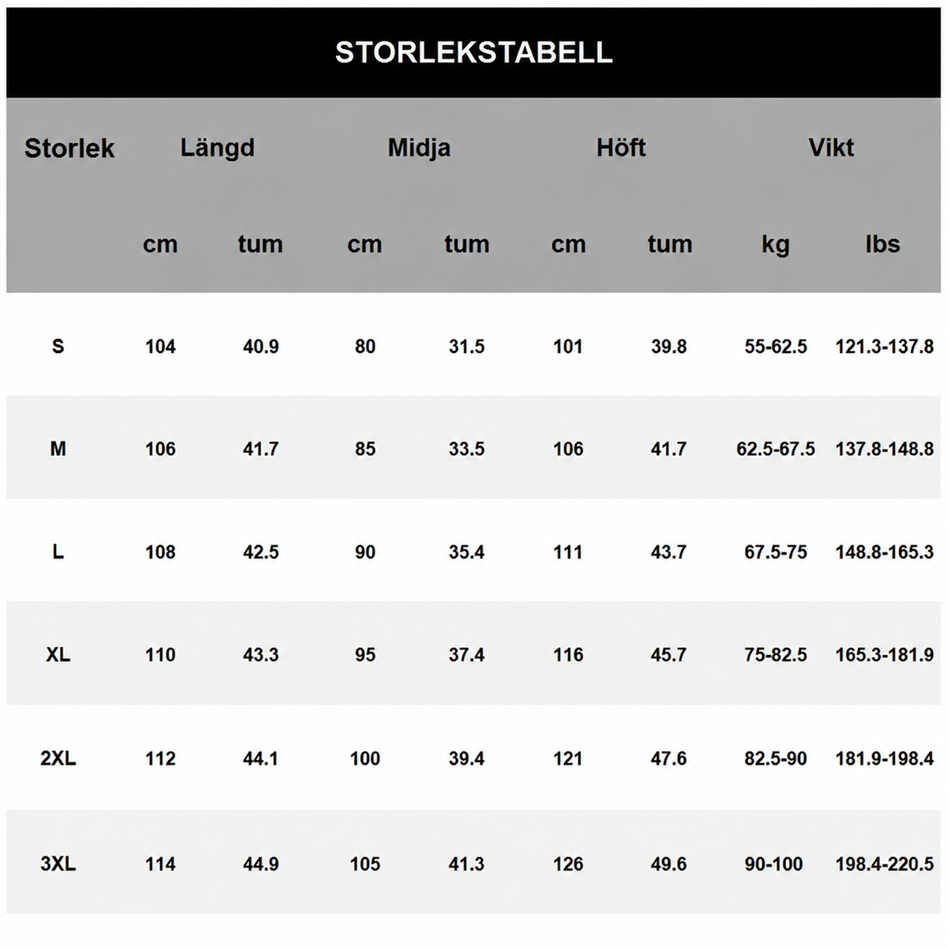
Task: Select the 49.6 hip value for 3XL
Action: 668,863
